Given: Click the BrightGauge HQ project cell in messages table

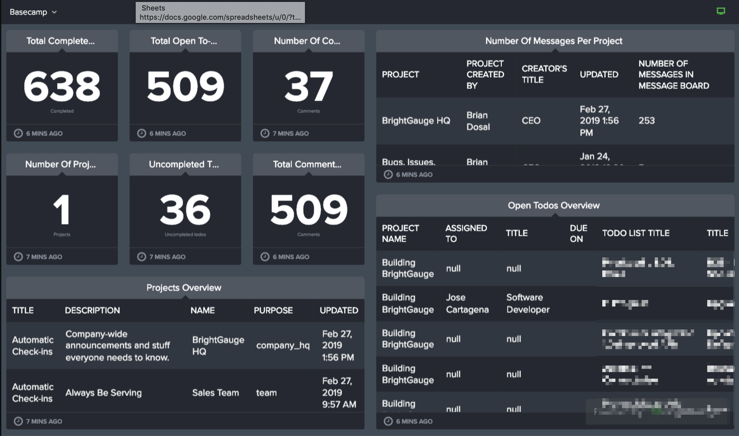Looking at the screenshot, I should point(416,121).
